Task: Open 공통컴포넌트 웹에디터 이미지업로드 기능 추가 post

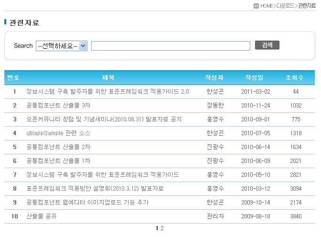Action: point(87,202)
